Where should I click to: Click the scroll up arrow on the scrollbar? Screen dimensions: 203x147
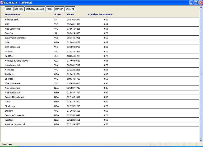(201, 7)
